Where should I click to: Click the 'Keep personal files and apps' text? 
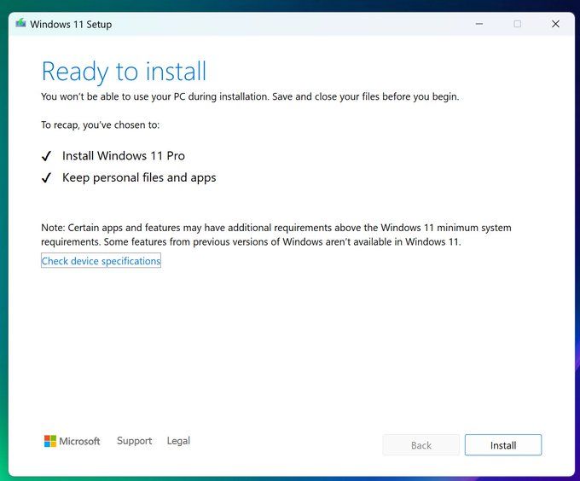coord(139,177)
